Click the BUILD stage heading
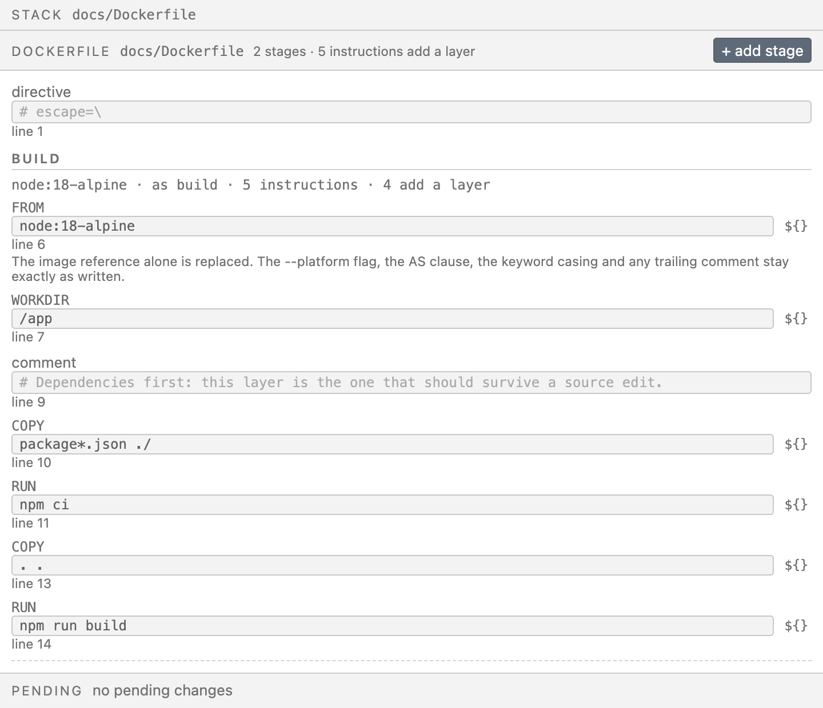This screenshot has width=823, height=708. (36, 159)
